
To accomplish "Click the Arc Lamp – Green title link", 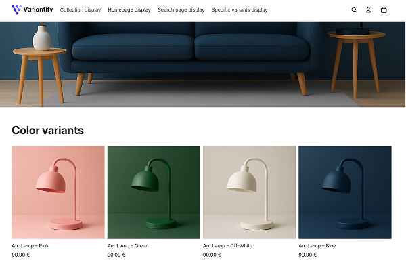I will coord(128,245).
